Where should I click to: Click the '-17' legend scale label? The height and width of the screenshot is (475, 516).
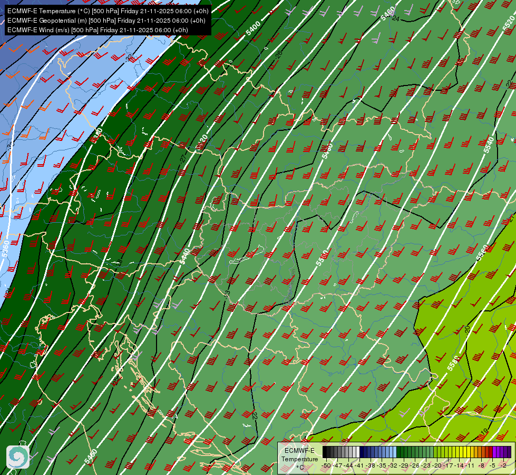coord(449,465)
